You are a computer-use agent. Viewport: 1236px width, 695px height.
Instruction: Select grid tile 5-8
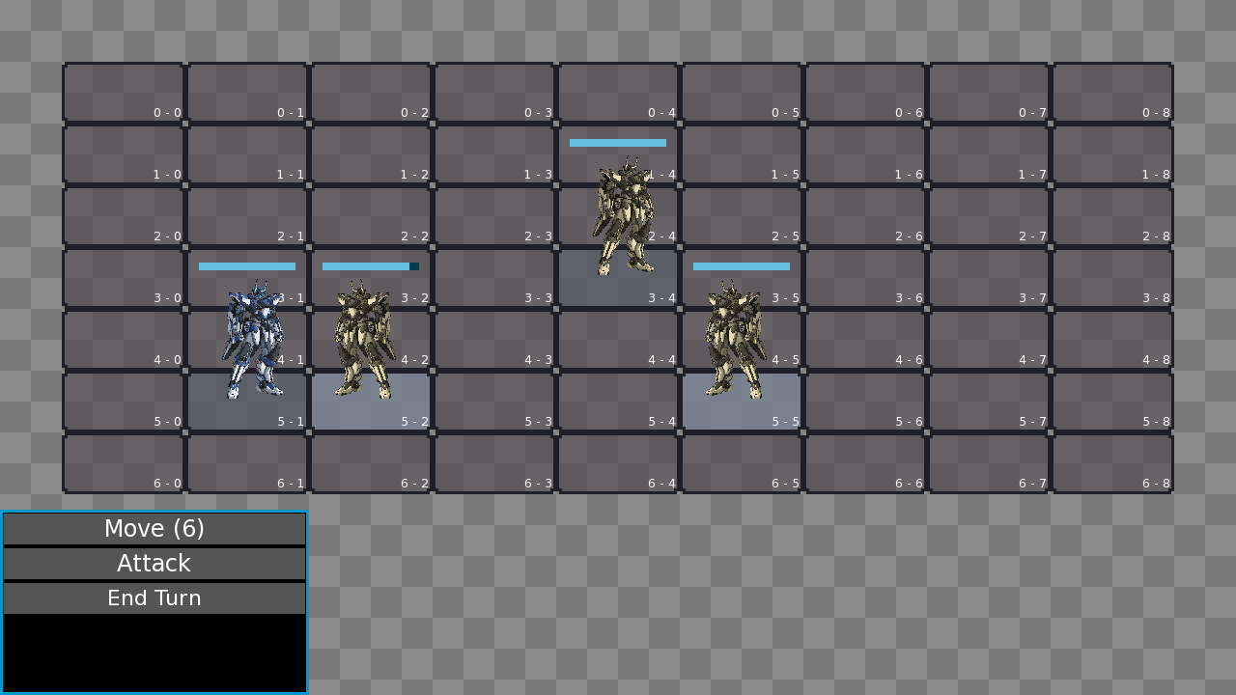point(1112,402)
